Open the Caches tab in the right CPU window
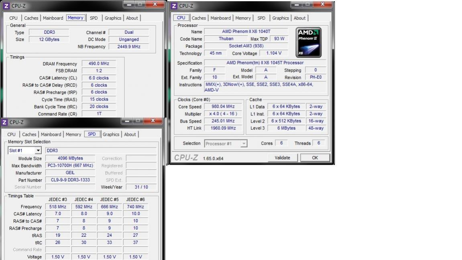462x260 pixels. tap(199, 18)
